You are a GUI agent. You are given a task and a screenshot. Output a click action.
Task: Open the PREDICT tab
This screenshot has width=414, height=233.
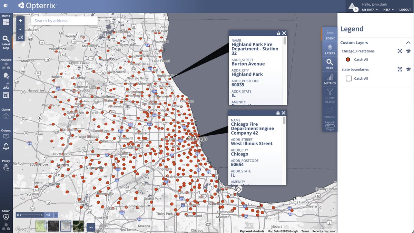click(x=330, y=113)
